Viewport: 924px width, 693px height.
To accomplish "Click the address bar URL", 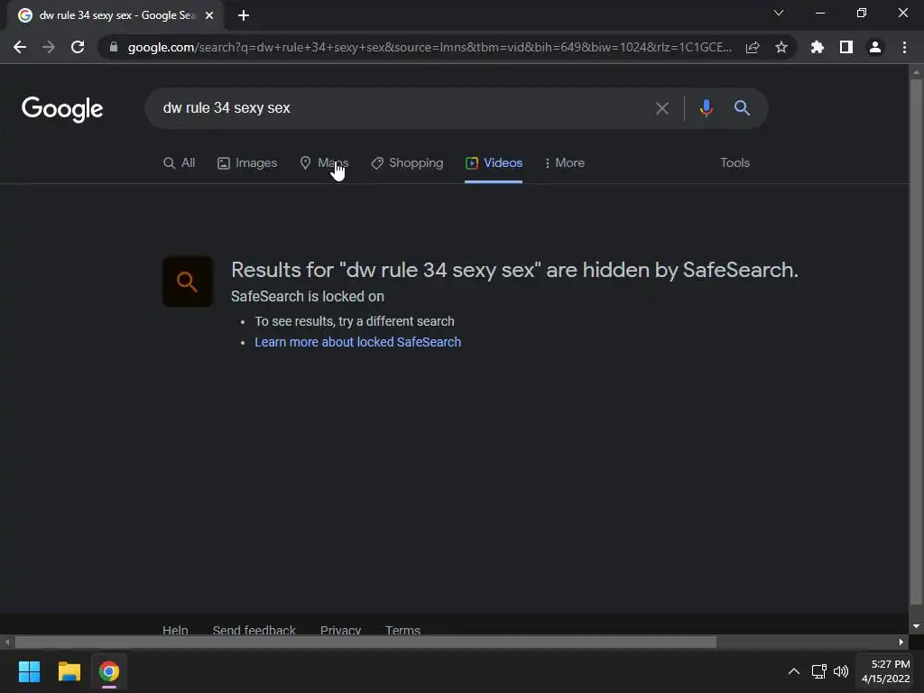I will [430, 47].
